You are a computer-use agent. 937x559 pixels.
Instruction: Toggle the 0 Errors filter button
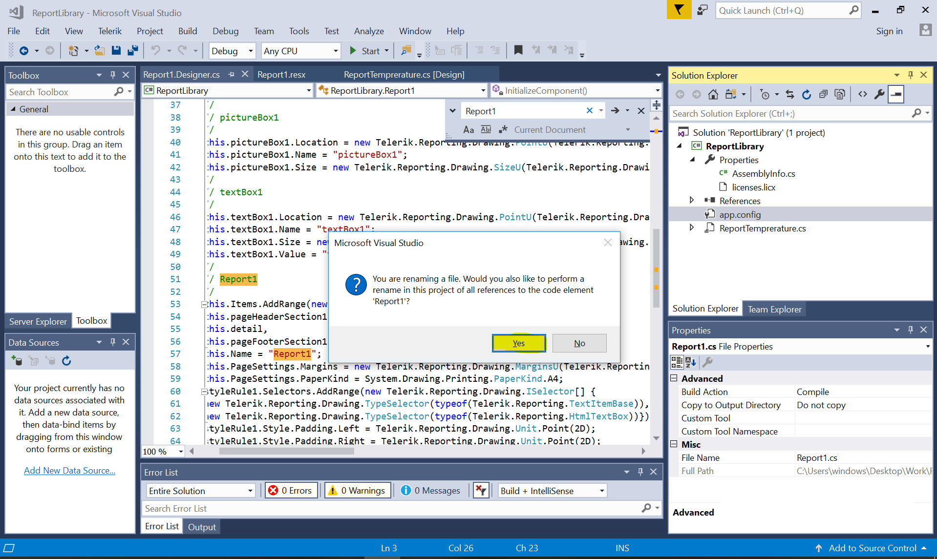pyautogui.click(x=292, y=491)
